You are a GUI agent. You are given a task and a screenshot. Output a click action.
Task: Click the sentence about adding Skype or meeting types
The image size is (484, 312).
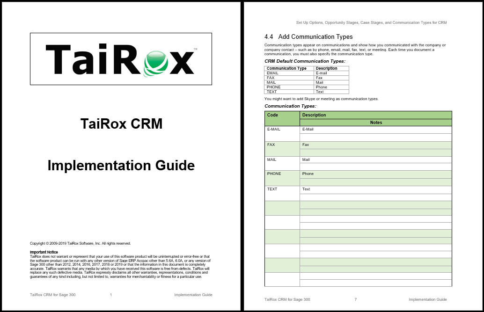(x=321, y=99)
